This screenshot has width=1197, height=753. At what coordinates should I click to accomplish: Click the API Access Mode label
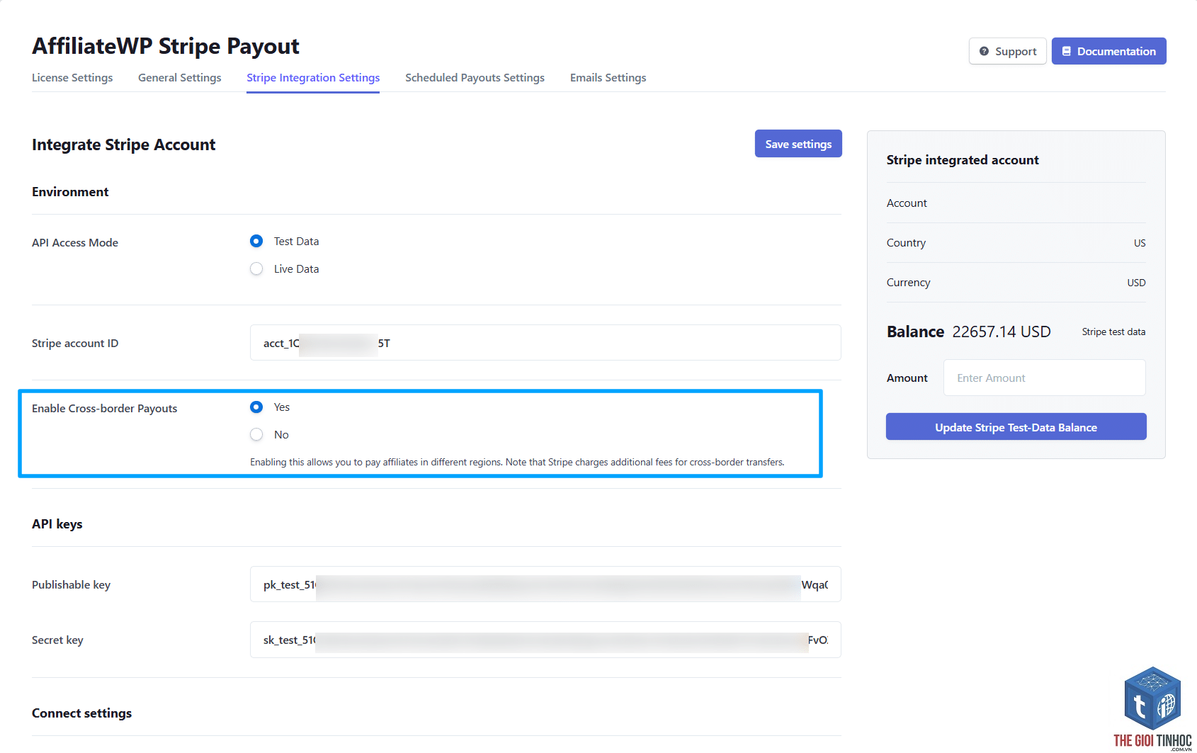tap(75, 242)
